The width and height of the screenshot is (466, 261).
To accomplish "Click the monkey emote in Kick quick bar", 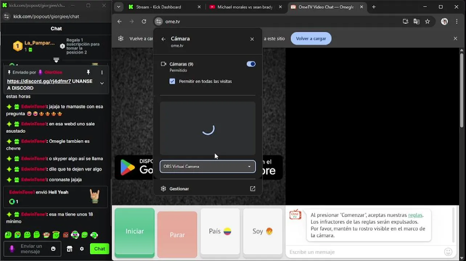I will (x=46, y=235).
